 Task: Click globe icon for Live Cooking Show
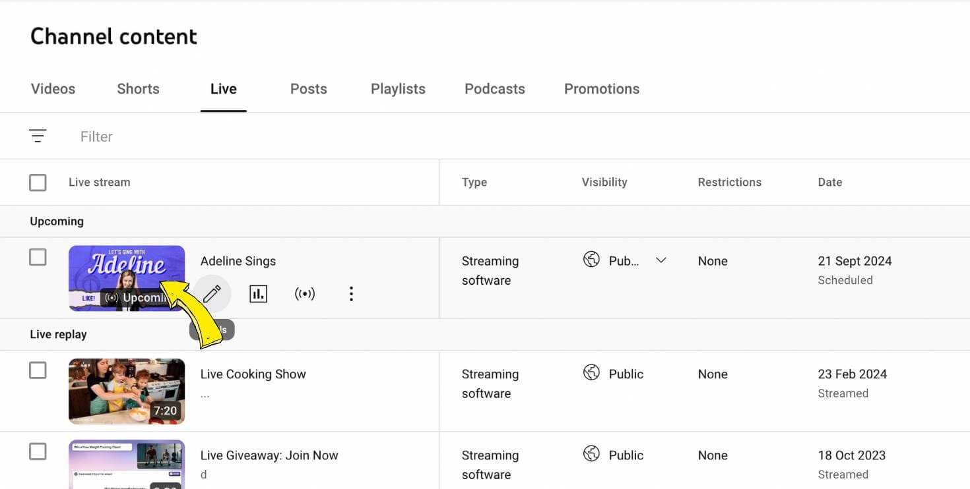[591, 373]
